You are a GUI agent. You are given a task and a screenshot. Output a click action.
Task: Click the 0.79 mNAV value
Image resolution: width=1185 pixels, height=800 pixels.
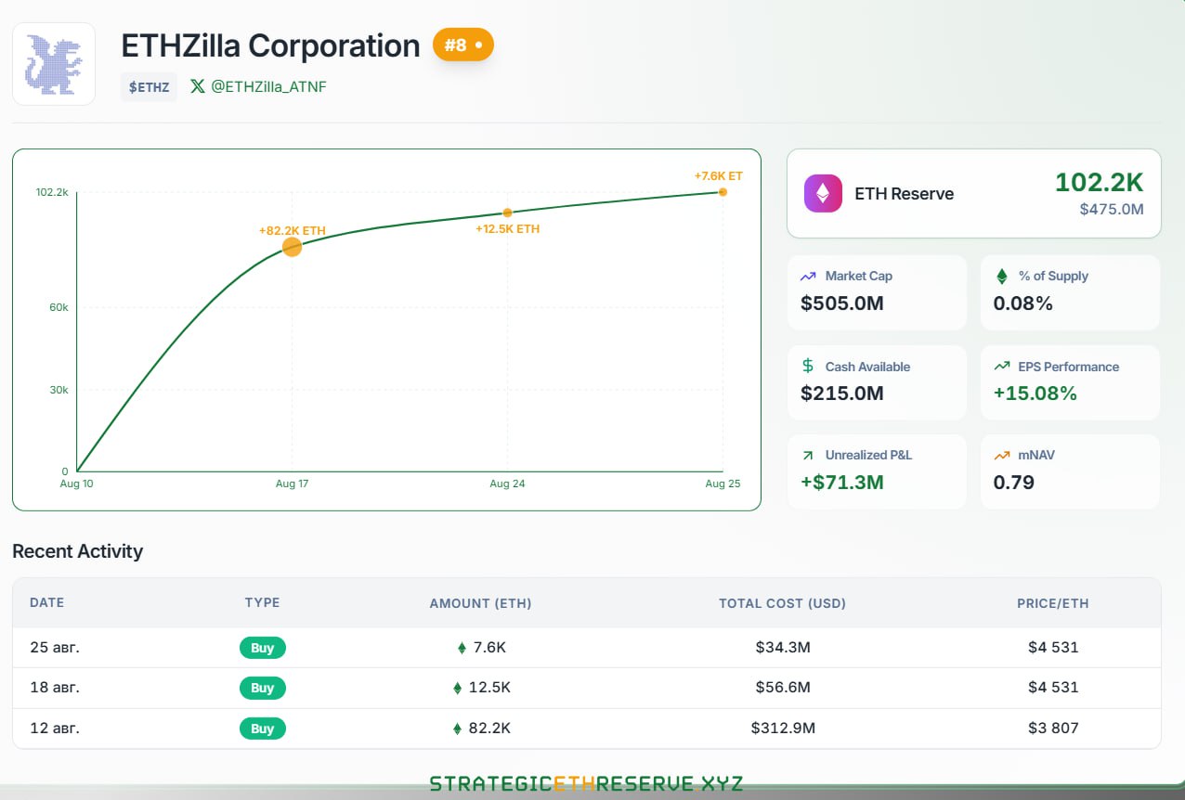coord(1014,483)
